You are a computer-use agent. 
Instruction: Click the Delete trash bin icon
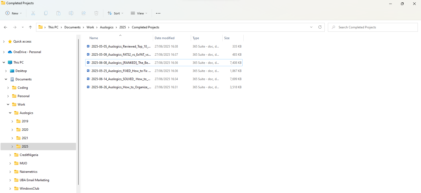pyautogui.click(x=96, y=13)
